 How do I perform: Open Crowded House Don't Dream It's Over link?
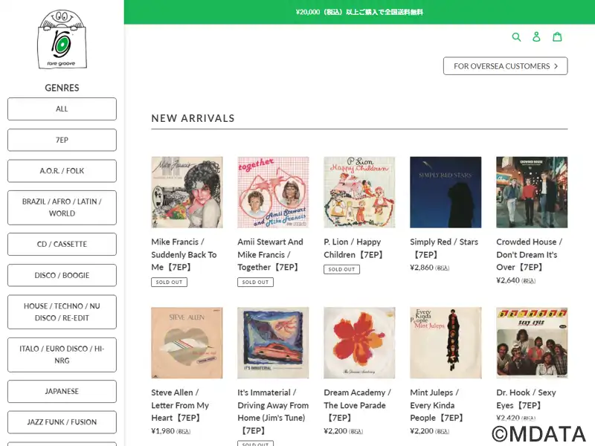pyautogui.click(x=529, y=254)
